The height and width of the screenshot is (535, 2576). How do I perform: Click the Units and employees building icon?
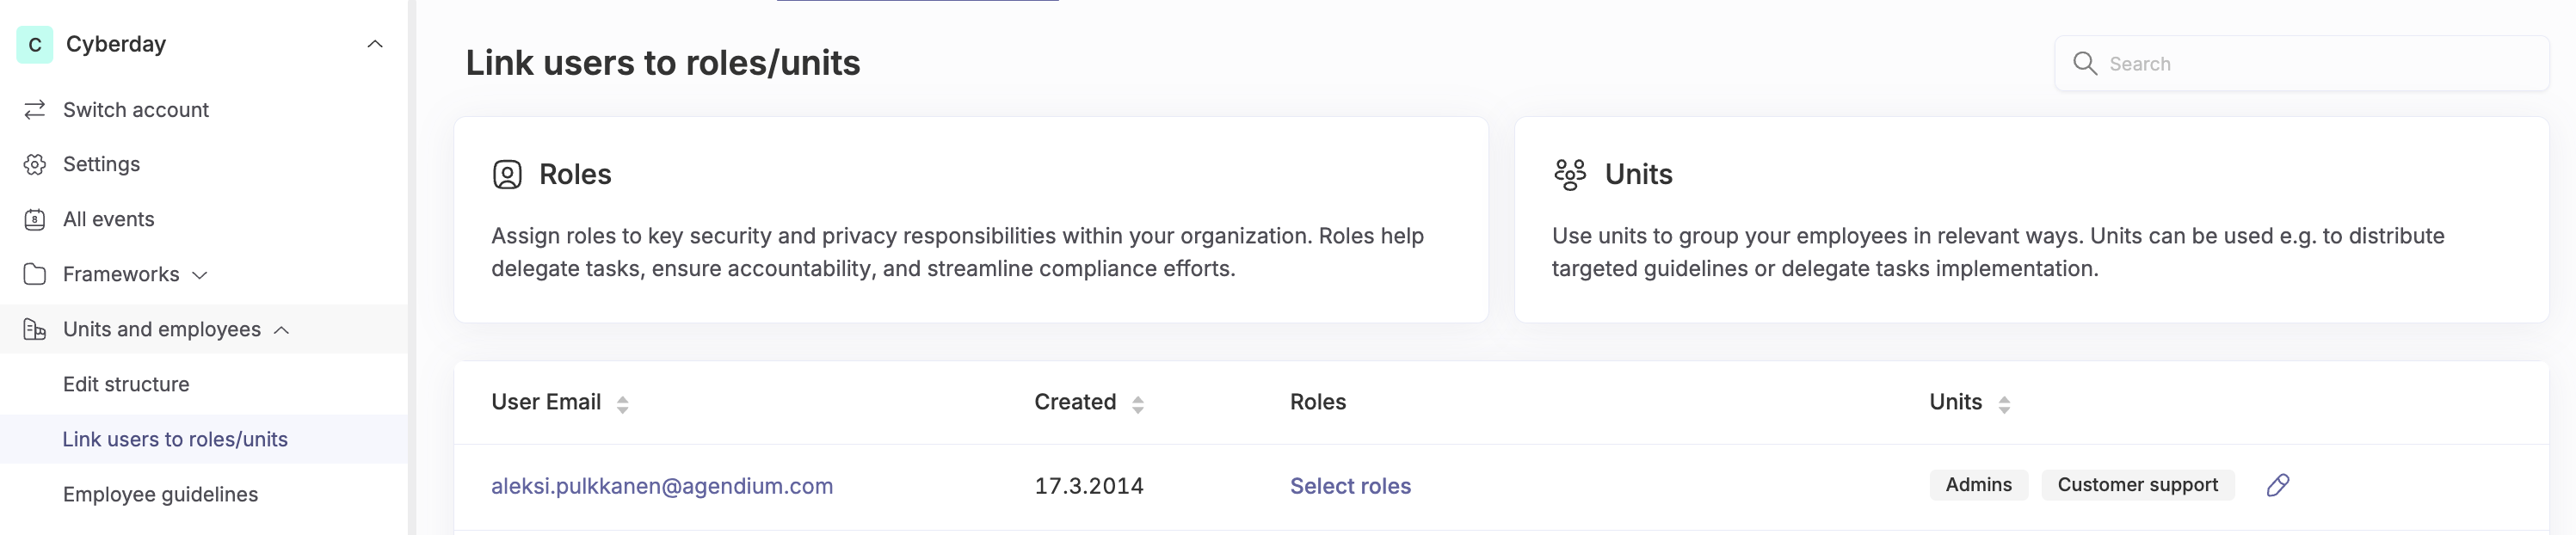point(35,329)
